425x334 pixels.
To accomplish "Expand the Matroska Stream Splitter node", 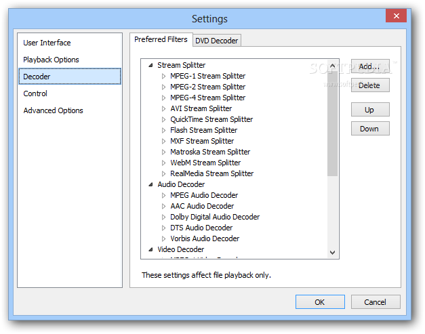I will 163,152.
